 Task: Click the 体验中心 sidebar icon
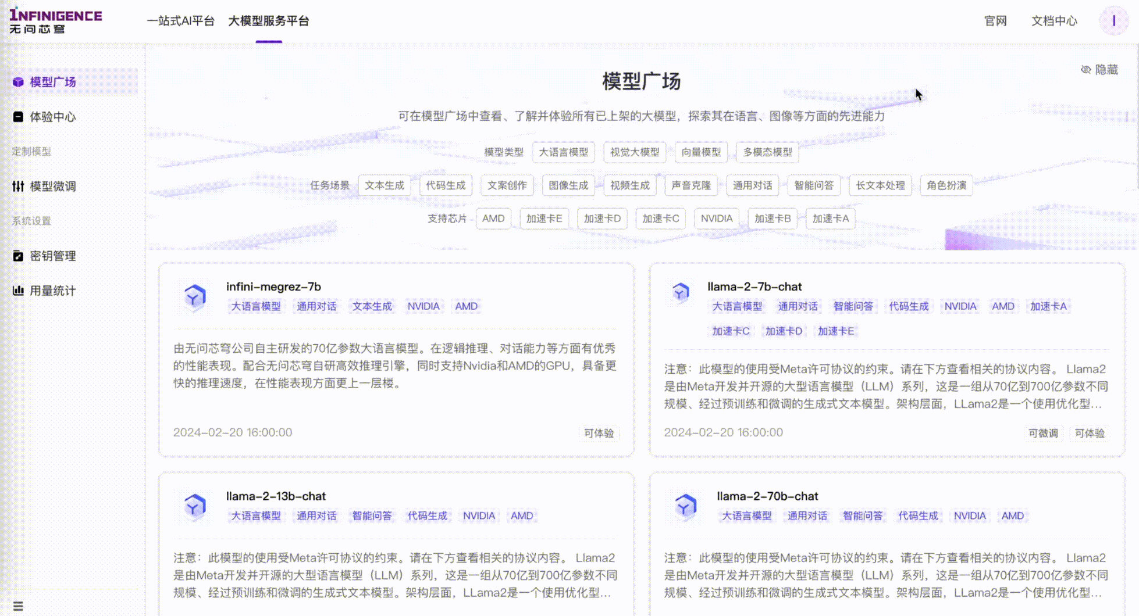(18, 117)
